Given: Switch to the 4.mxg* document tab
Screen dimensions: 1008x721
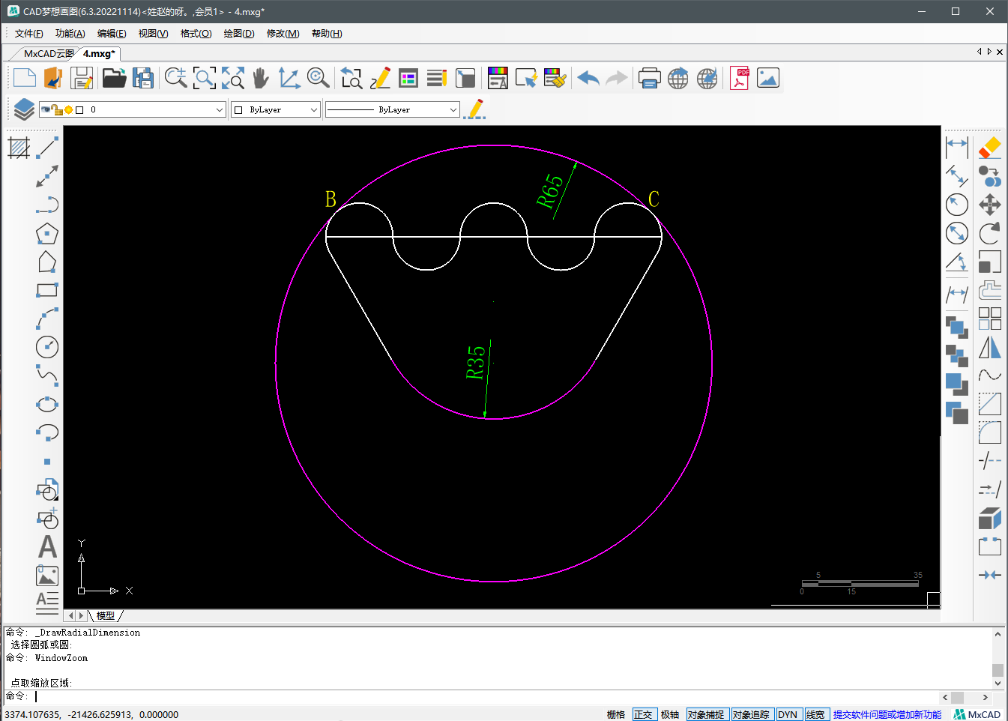Looking at the screenshot, I should 99,54.
